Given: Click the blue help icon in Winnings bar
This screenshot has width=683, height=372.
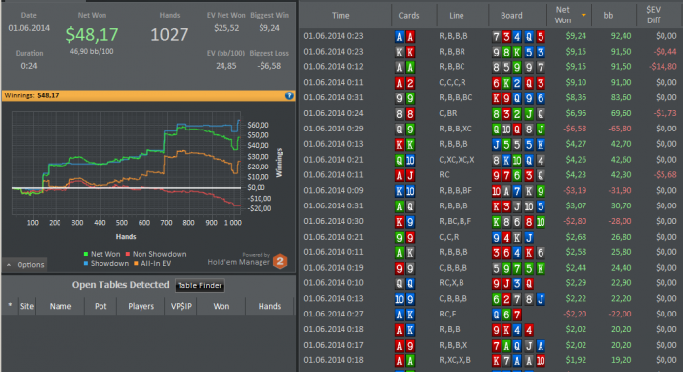Looking at the screenshot, I should (x=289, y=95).
